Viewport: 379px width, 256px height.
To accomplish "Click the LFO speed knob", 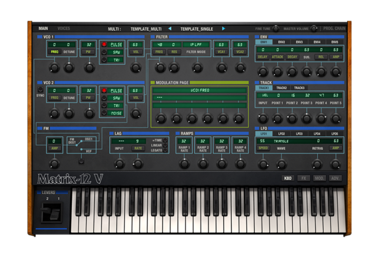I will click(x=263, y=164).
